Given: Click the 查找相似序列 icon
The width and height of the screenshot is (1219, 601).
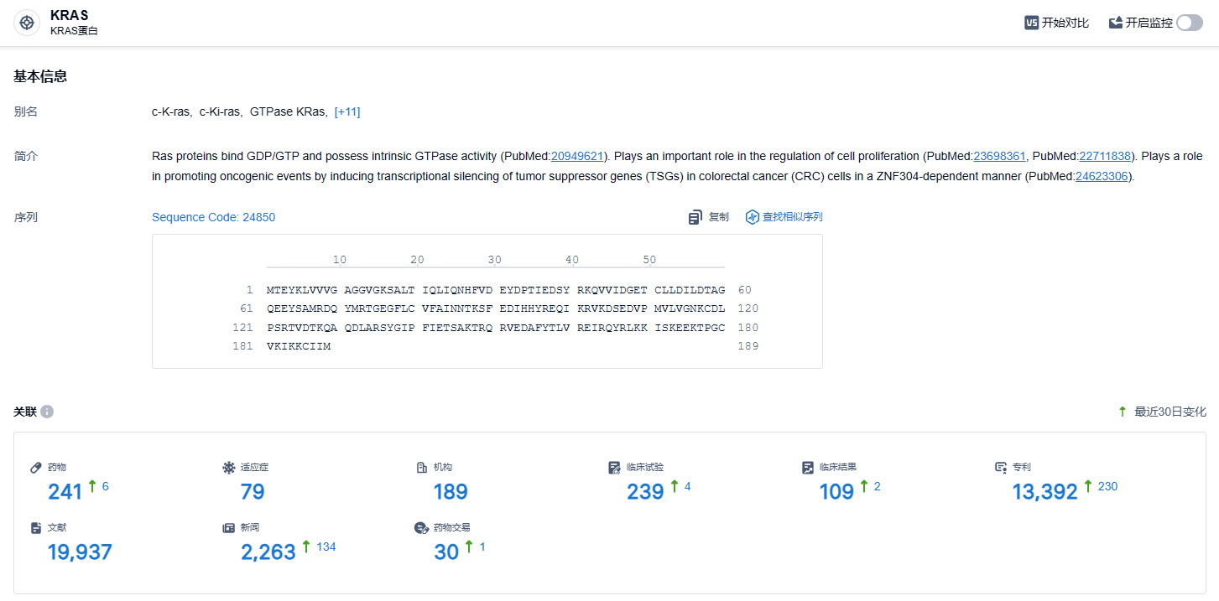Looking at the screenshot, I should [753, 217].
